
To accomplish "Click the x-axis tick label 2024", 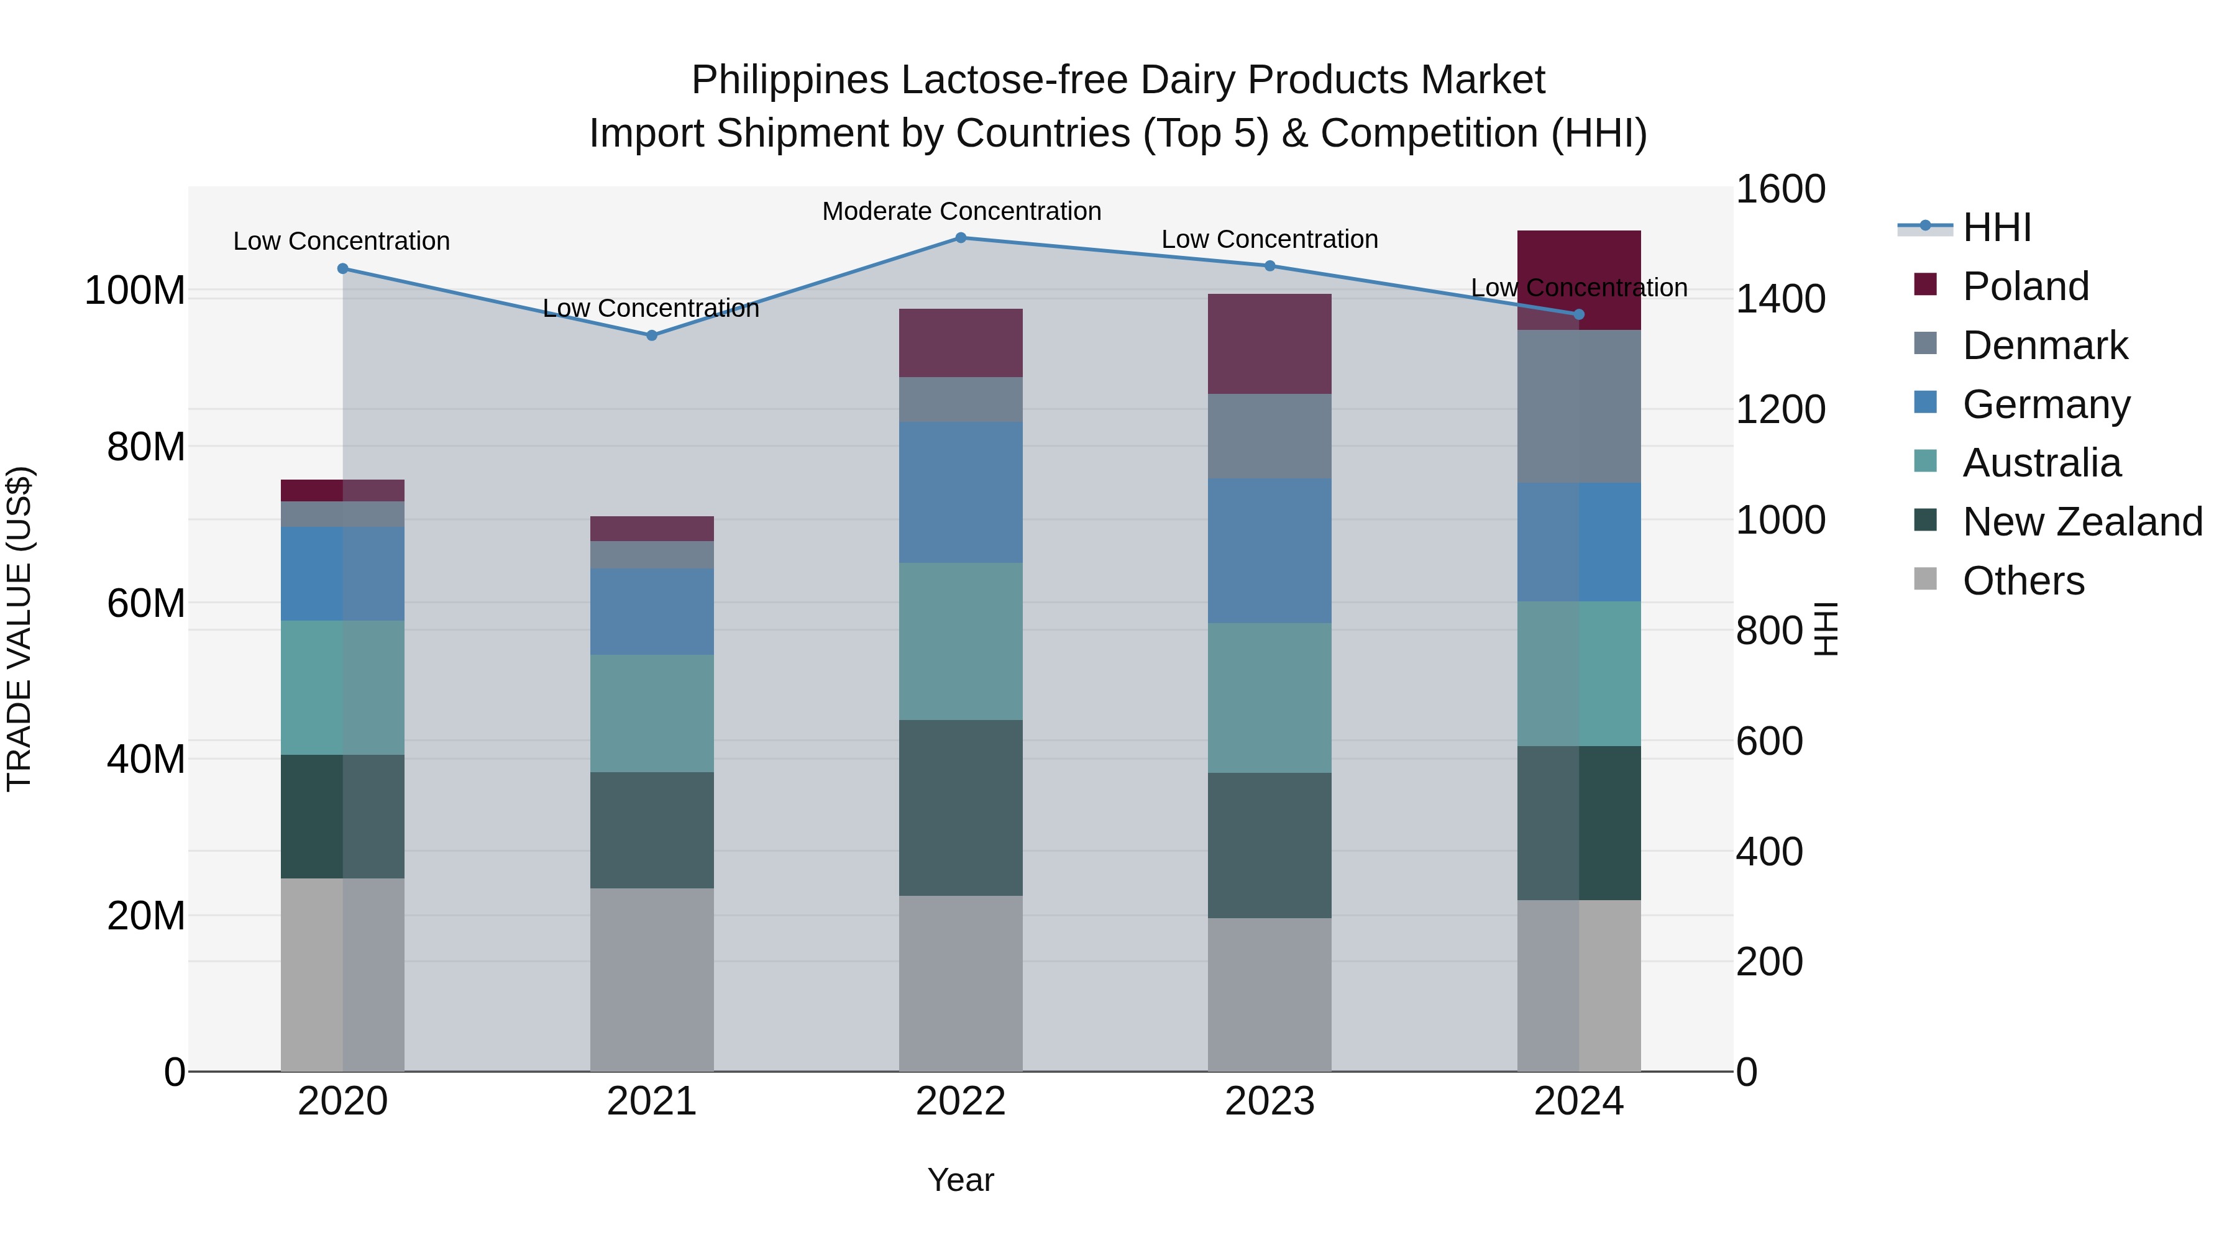I will pos(1579,1101).
